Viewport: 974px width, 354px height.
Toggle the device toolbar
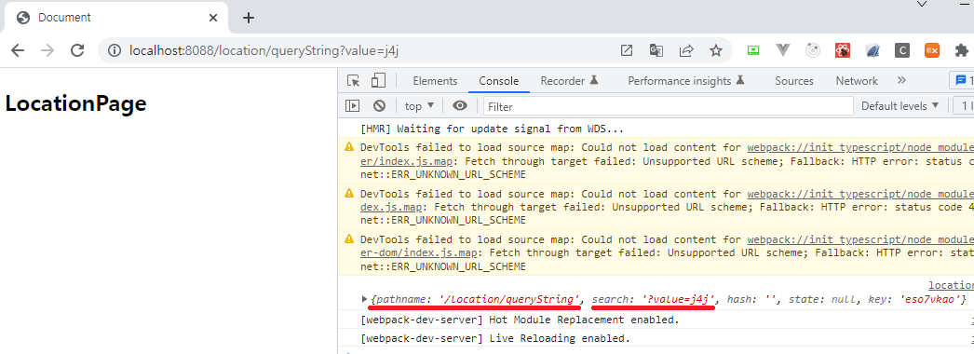tap(378, 81)
